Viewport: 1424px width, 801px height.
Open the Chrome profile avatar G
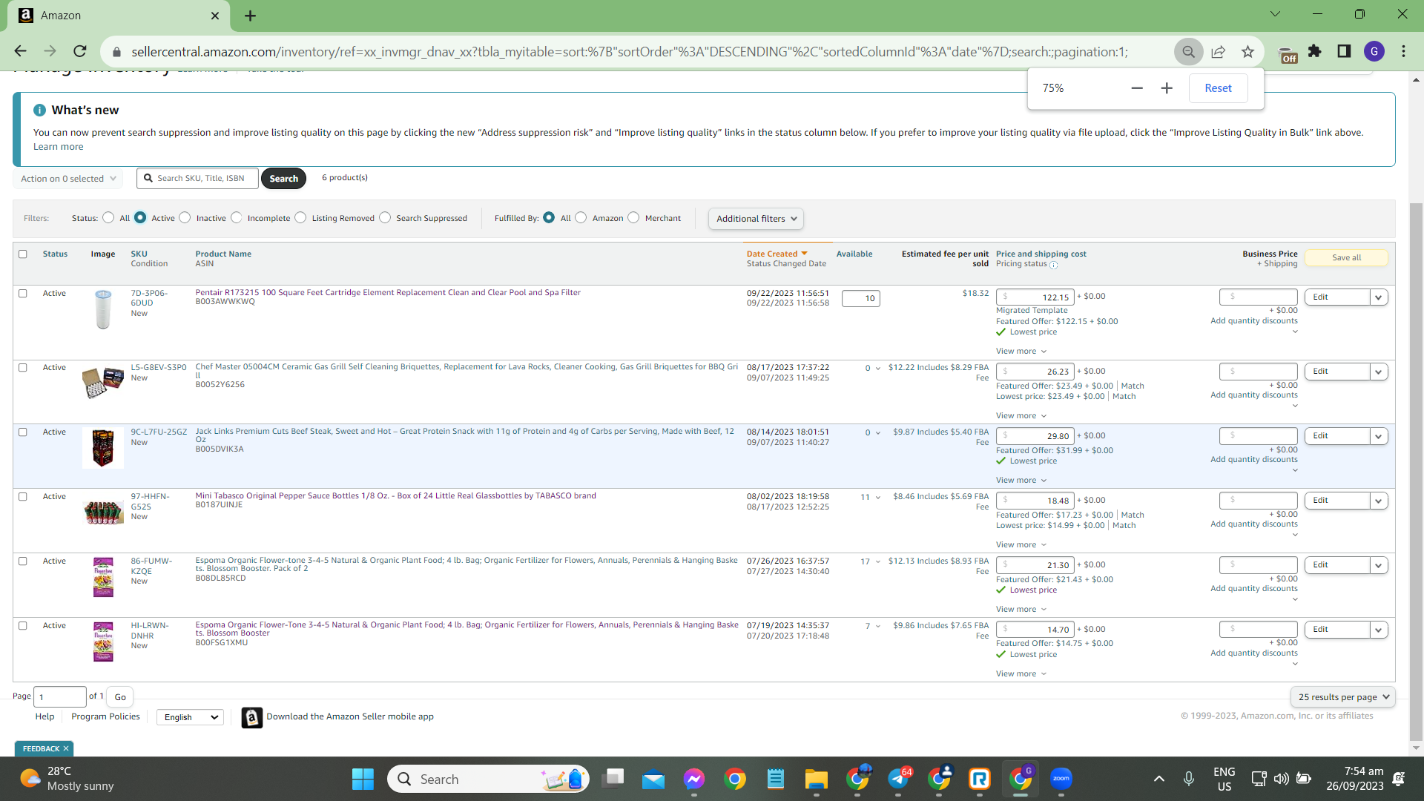click(1374, 51)
